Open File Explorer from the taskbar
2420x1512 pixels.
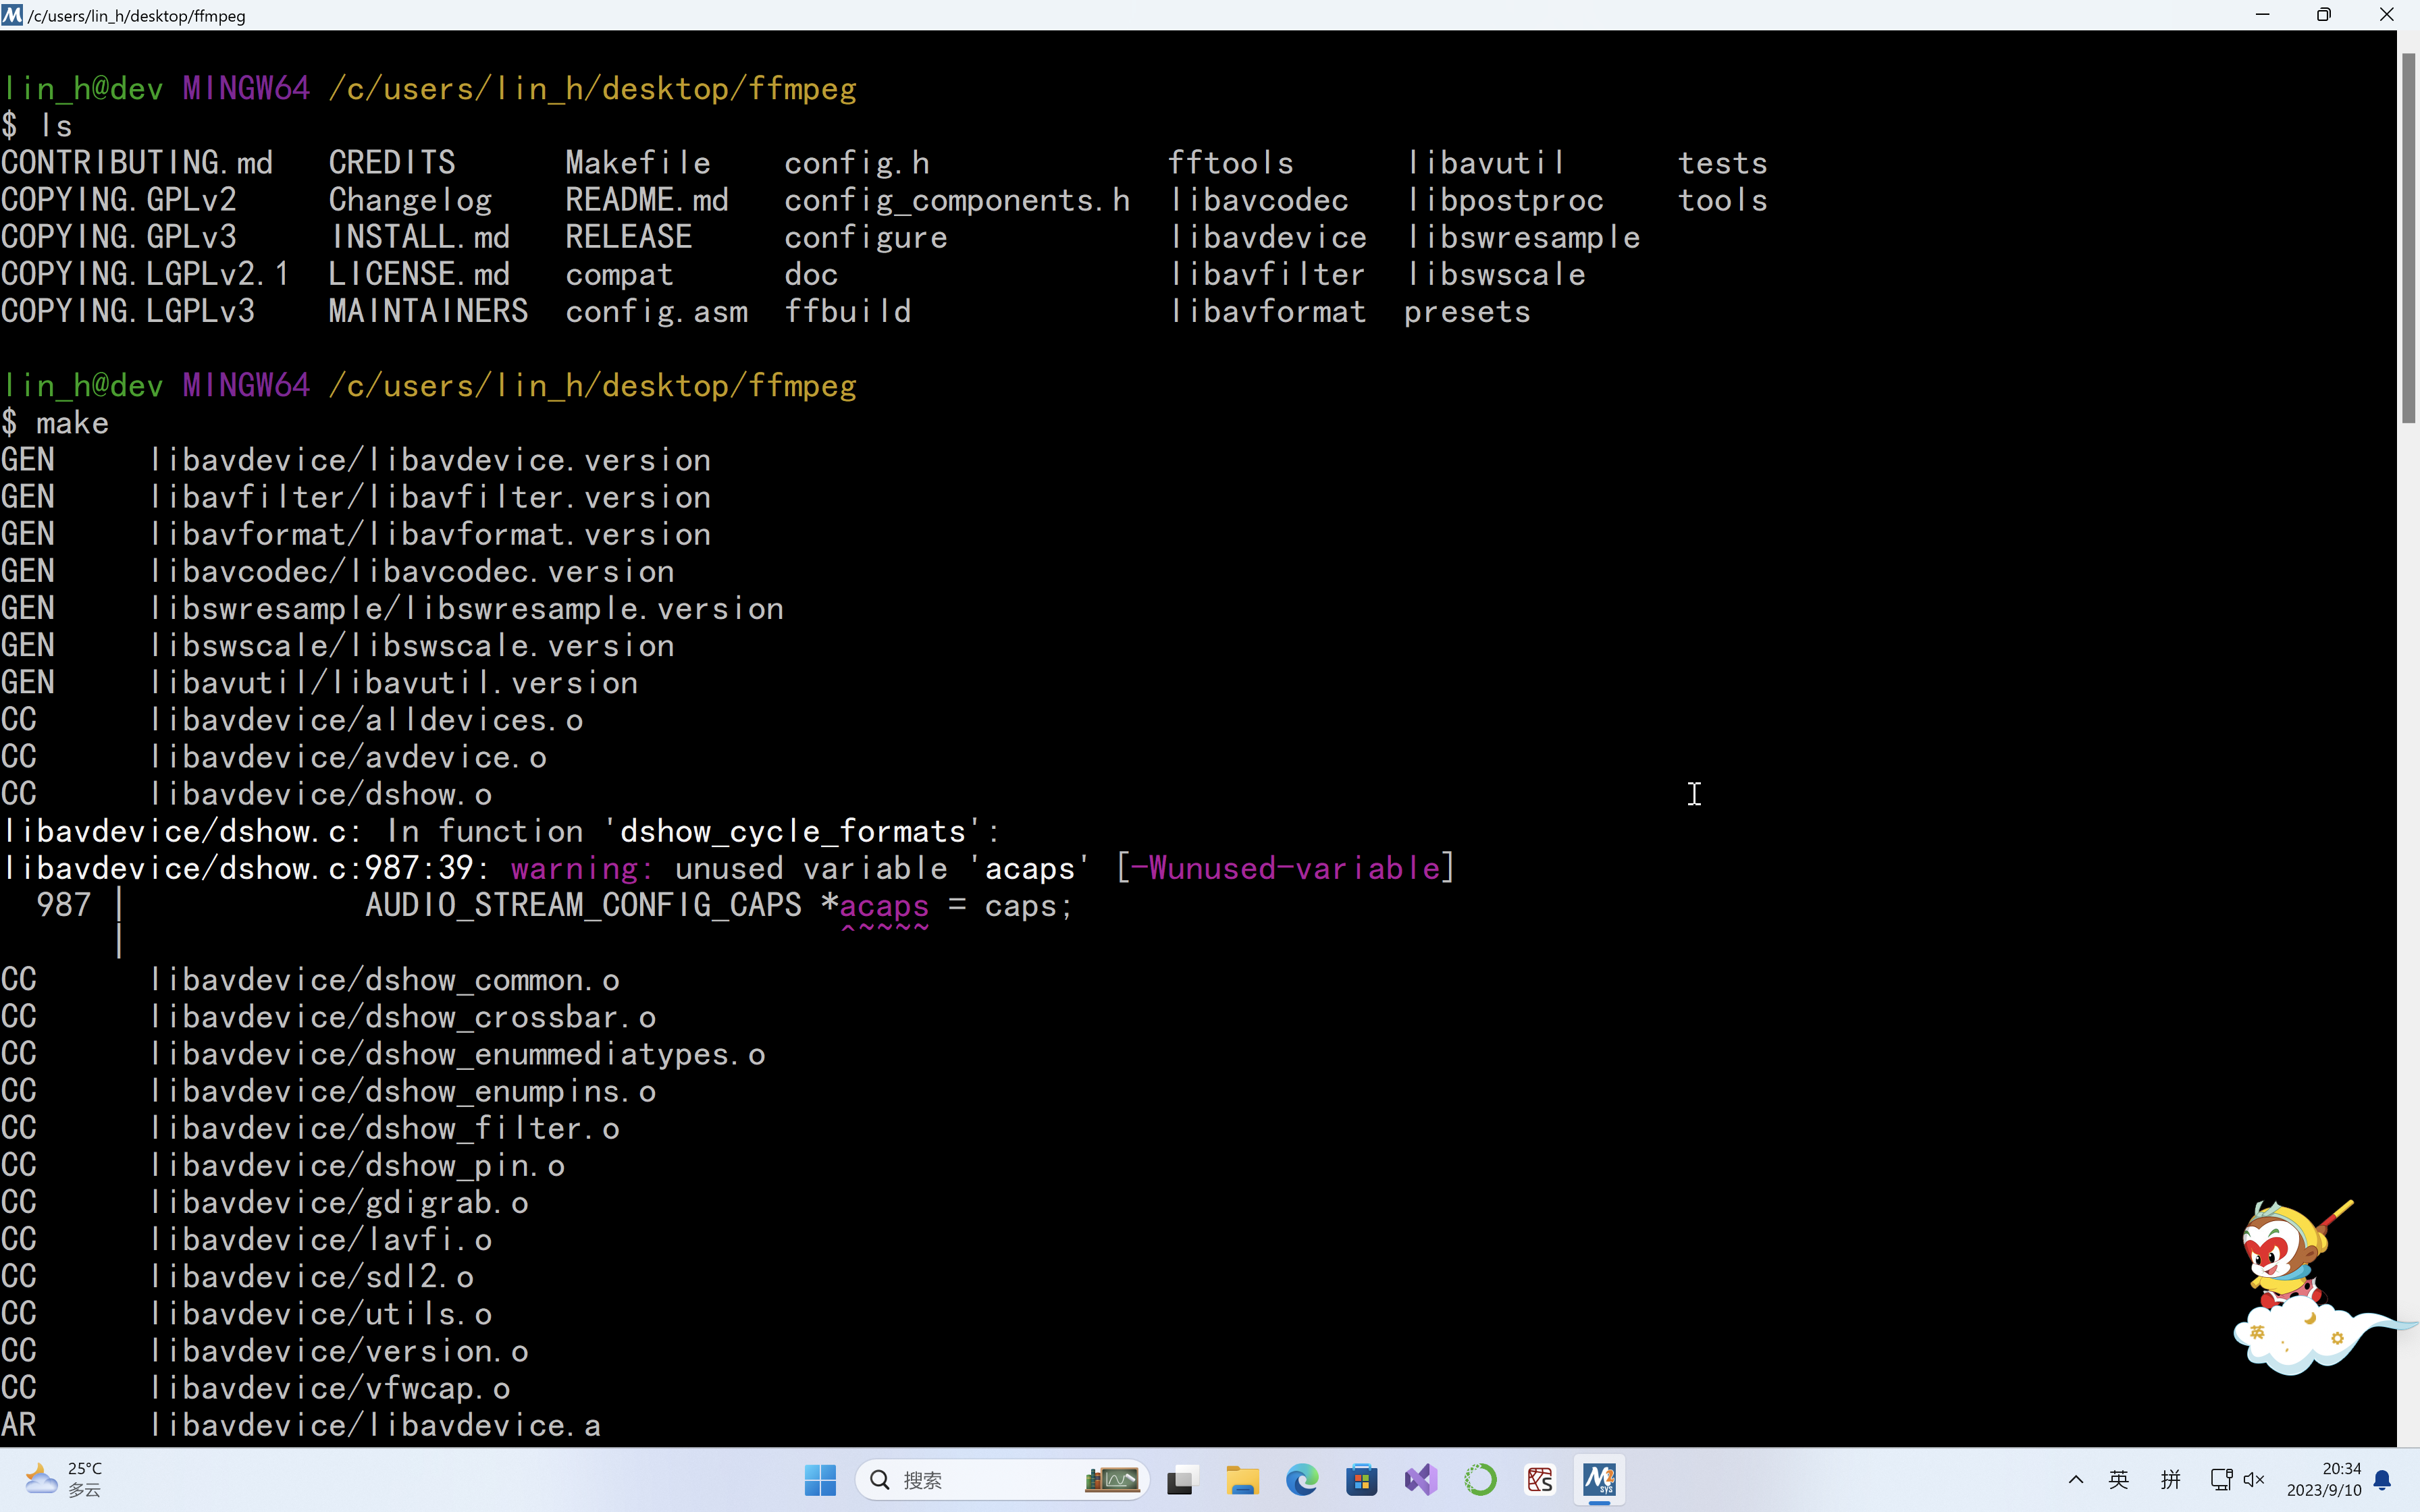(x=1242, y=1479)
